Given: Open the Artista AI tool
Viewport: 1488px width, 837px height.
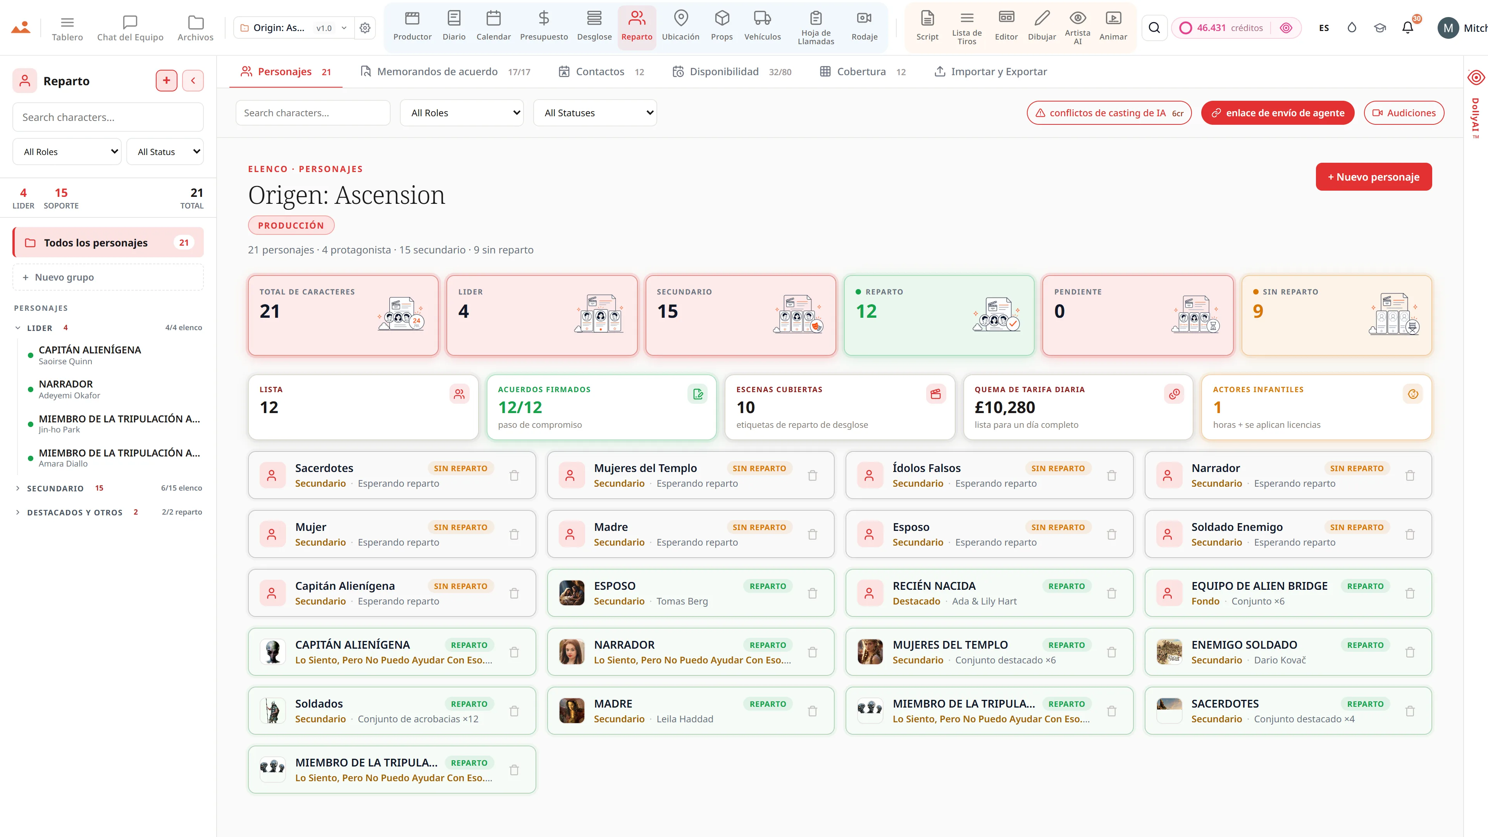Looking at the screenshot, I should (x=1077, y=27).
